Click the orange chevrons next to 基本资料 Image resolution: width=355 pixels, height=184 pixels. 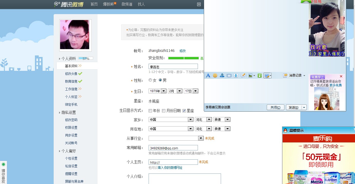point(80,66)
